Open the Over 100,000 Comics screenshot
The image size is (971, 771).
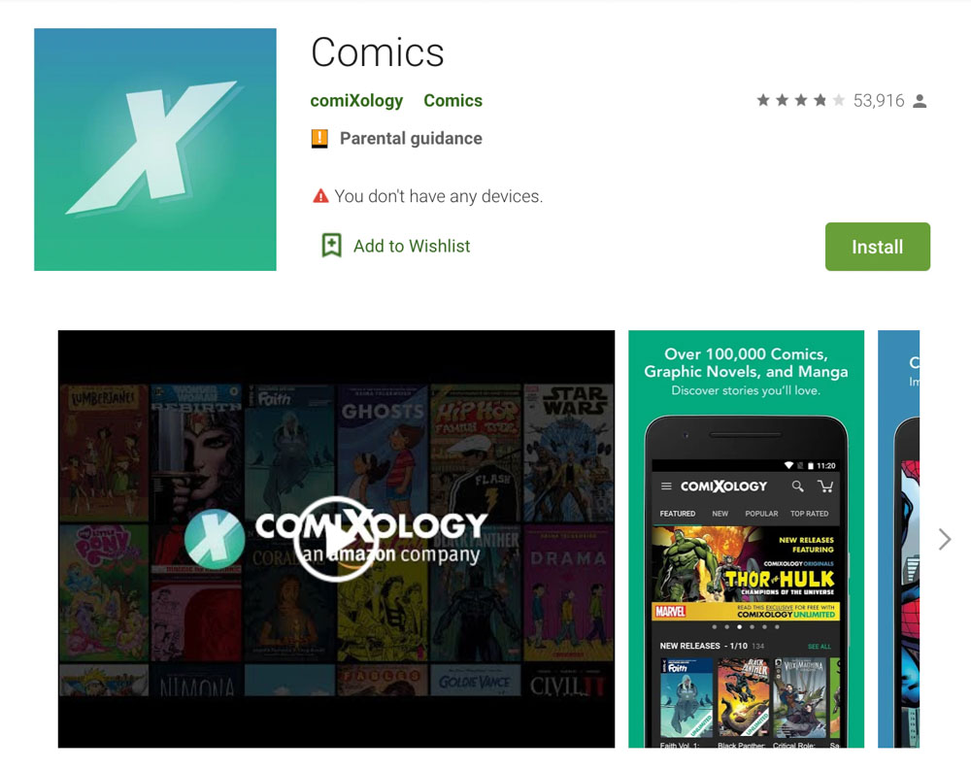[746, 539]
